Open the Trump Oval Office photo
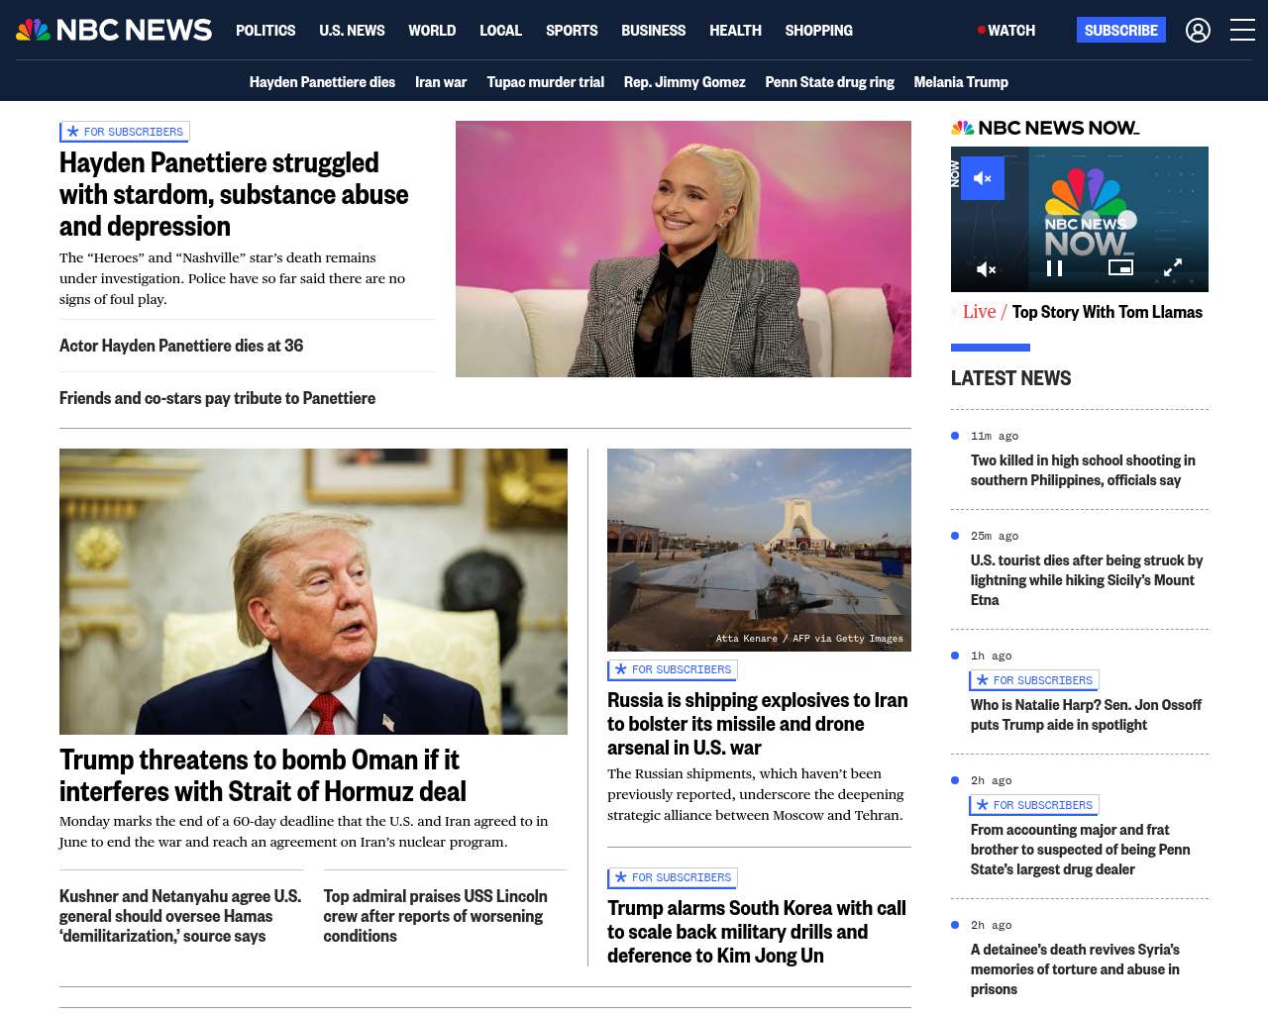The height and width of the screenshot is (1014, 1268). tap(313, 591)
